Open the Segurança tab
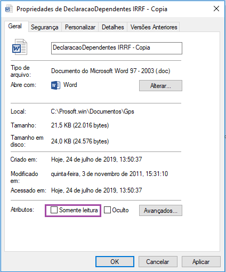This screenshot has height=272, width=226. (45, 27)
